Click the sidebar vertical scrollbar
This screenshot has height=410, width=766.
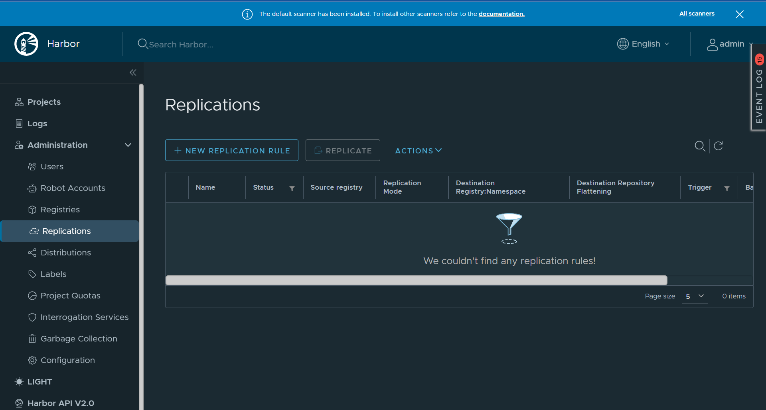coord(141,247)
